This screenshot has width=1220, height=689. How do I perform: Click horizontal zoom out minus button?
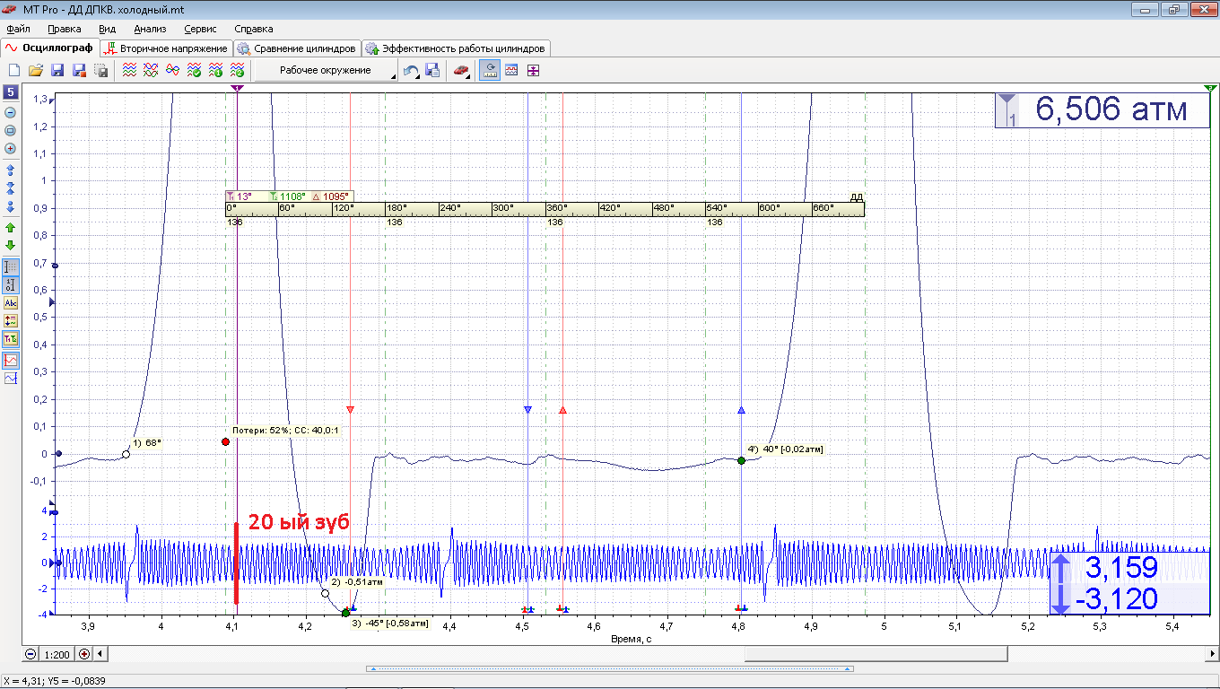(30, 653)
